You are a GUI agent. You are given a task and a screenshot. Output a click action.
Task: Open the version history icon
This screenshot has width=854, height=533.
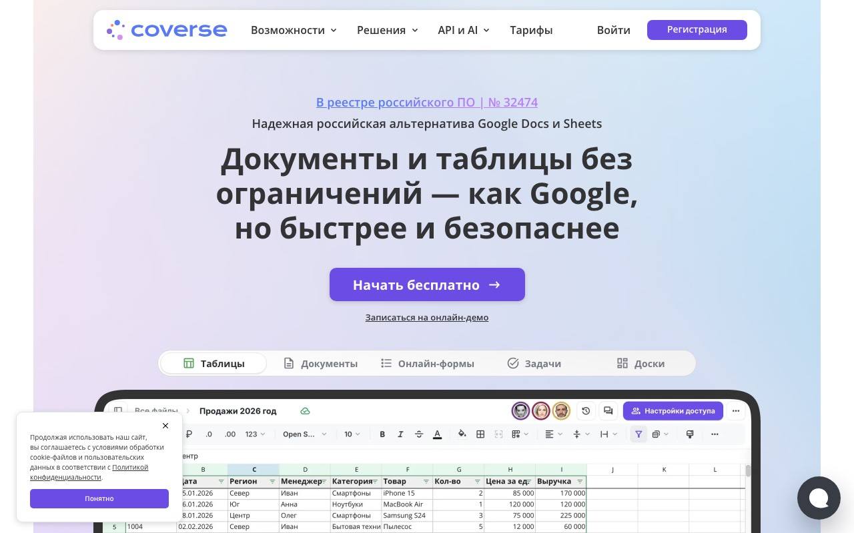586,411
